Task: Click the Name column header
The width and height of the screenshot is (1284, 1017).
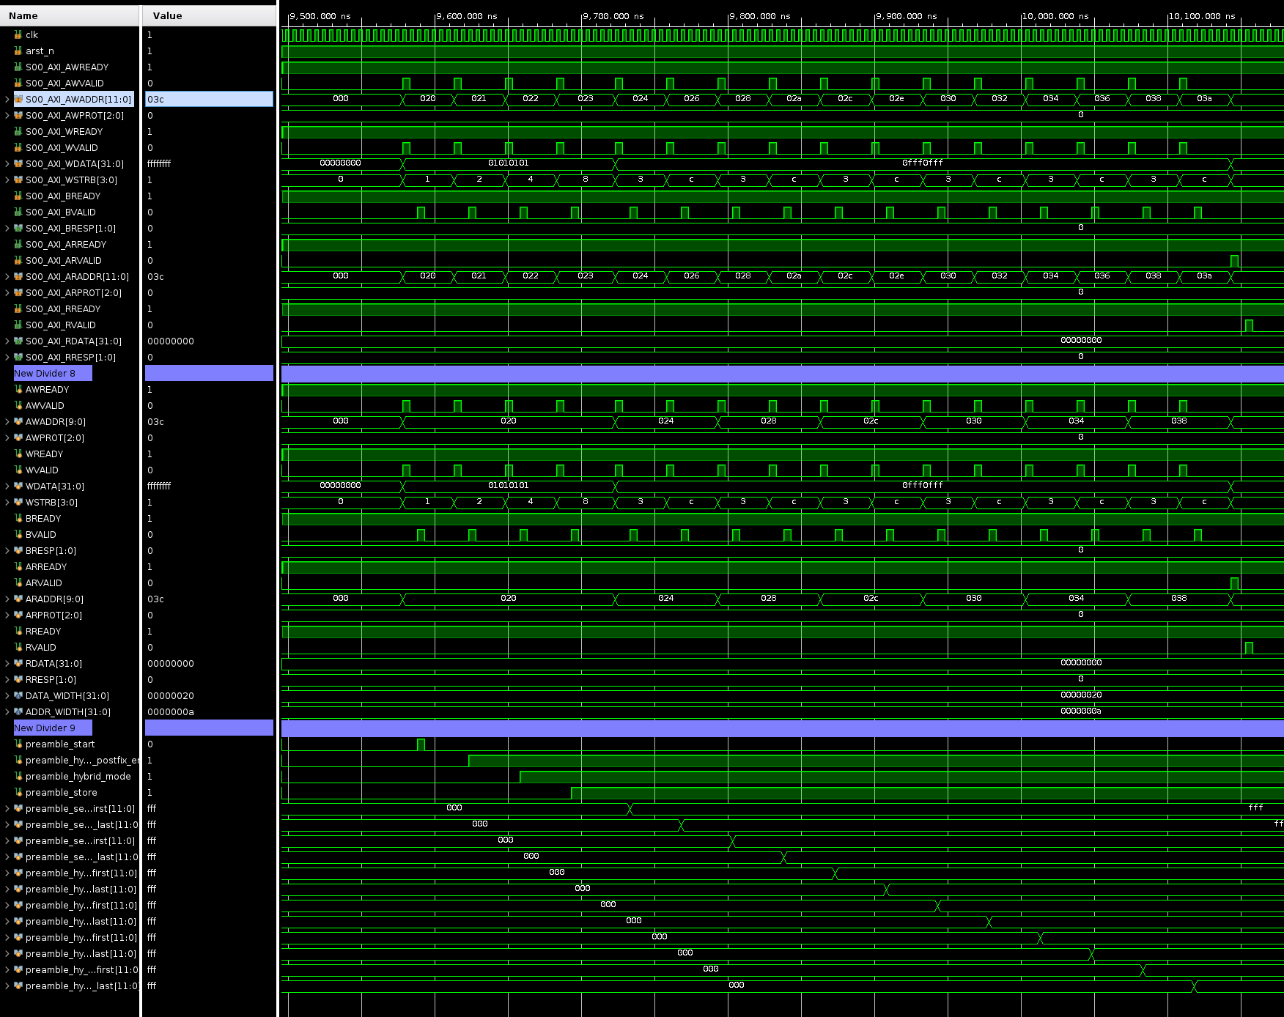Action: (x=23, y=15)
